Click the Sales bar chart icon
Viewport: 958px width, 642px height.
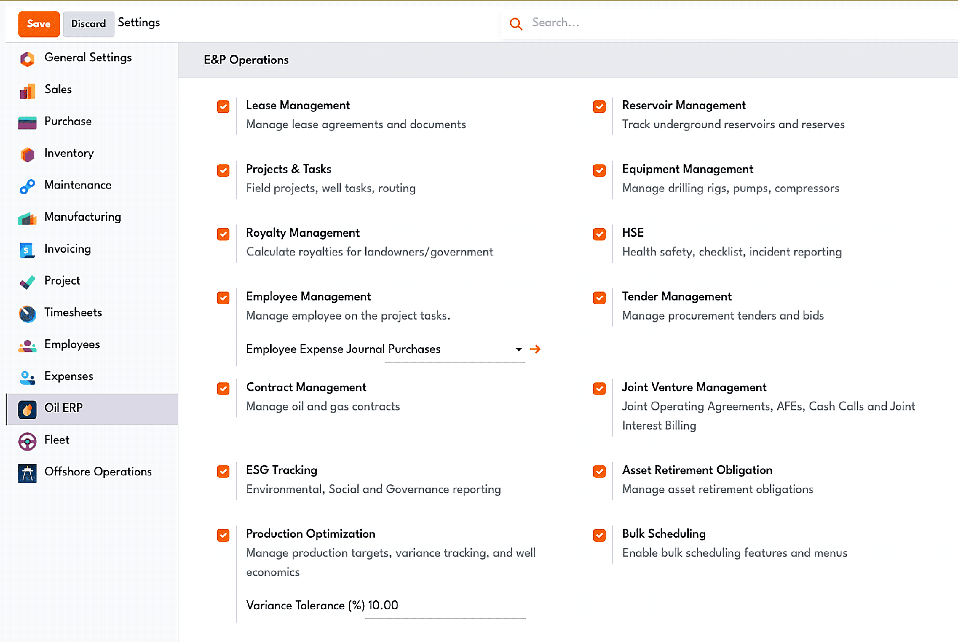click(27, 90)
